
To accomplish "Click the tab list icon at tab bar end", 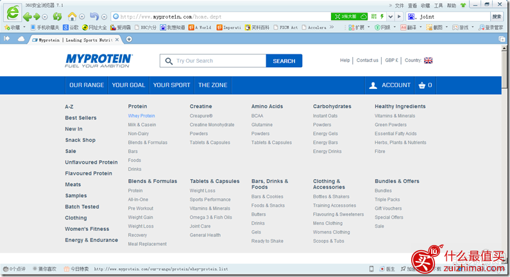I will coord(502,39).
